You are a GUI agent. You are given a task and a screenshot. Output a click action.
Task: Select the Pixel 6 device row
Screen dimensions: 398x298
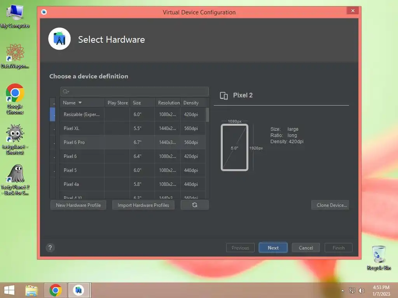point(133,156)
